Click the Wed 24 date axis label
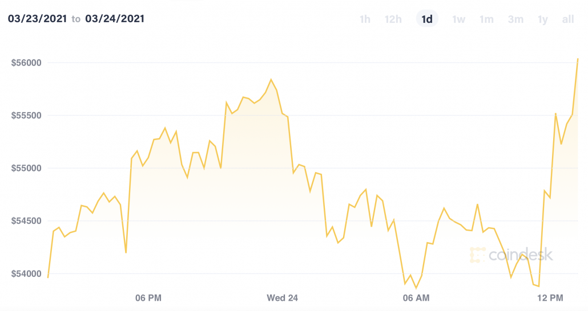This screenshot has width=588, height=311. pos(283,298)
